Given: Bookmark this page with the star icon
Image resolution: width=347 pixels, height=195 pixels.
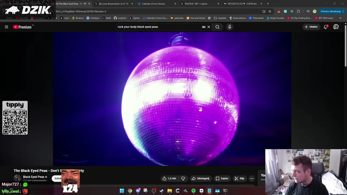Looking at the screenshot, I should [x=270, y=11].
